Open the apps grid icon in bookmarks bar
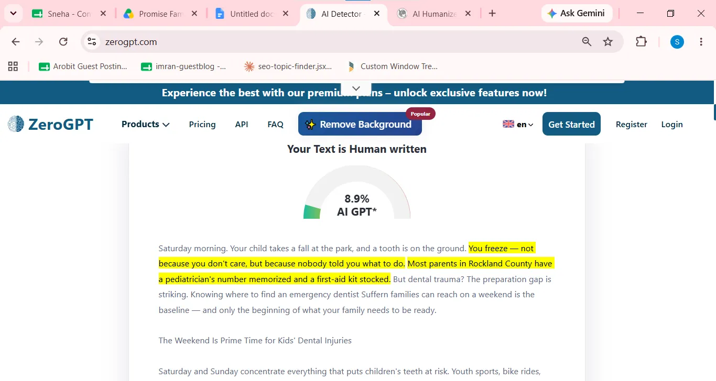This screenshot has width=716, height=381. (13, 66)
